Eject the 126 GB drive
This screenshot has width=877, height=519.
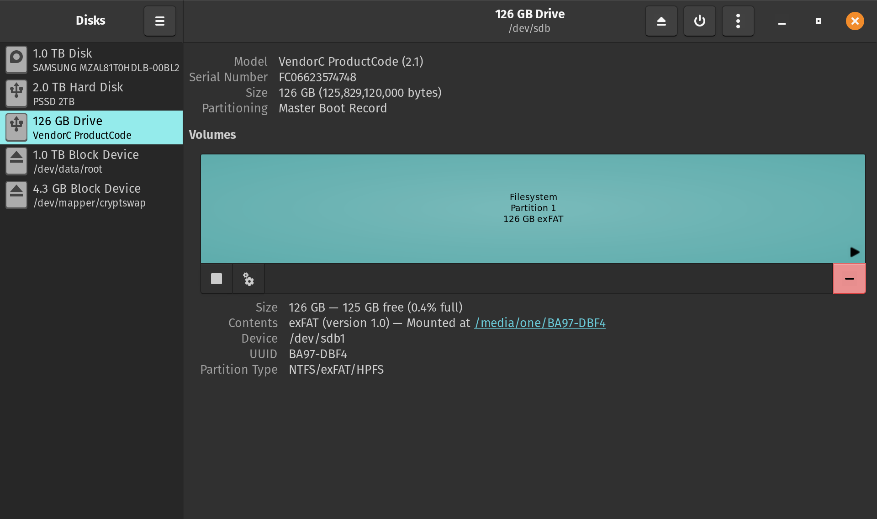click(x=661, y=21)
